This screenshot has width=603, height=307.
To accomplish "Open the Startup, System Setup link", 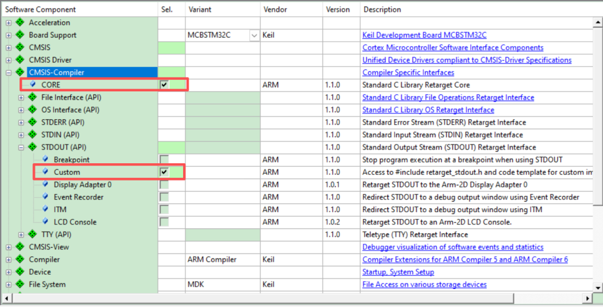I will pos(398,272).
